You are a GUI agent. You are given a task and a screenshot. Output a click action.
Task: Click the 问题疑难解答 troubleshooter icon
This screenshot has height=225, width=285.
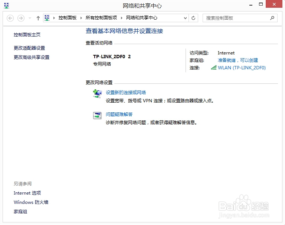pos(97,116)
